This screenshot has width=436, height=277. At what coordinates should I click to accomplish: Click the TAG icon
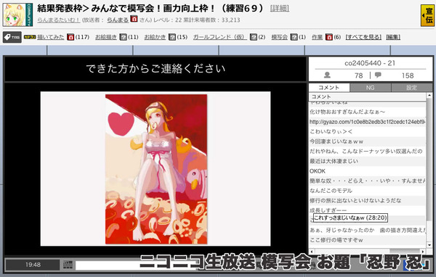pyautogui.click(x=12, y=37)
